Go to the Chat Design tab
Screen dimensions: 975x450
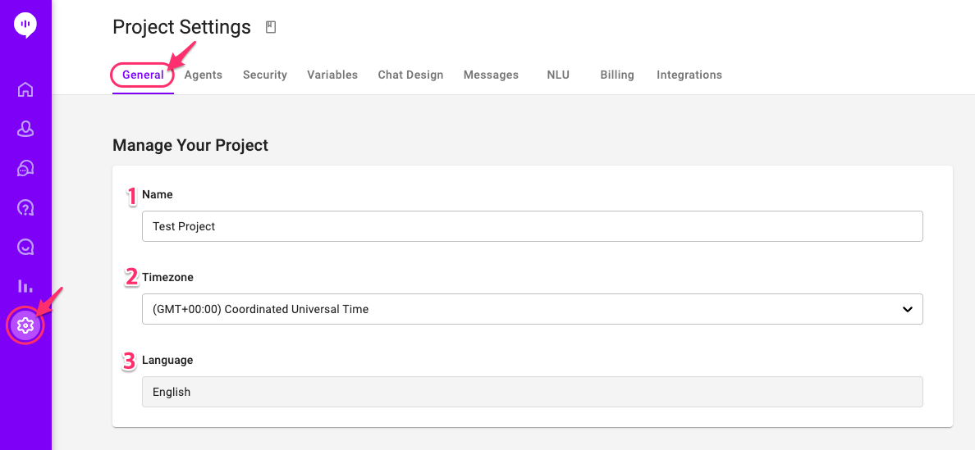(x=410, y=75)
